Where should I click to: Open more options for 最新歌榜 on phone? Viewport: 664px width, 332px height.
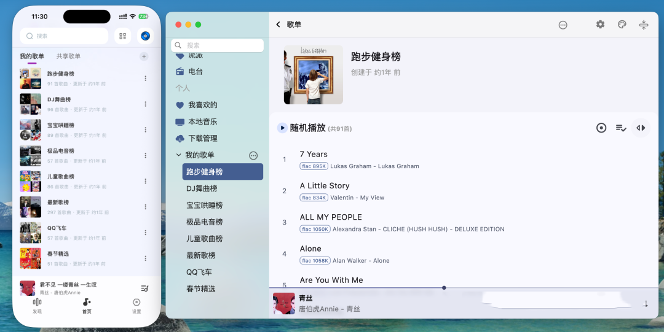145,207
